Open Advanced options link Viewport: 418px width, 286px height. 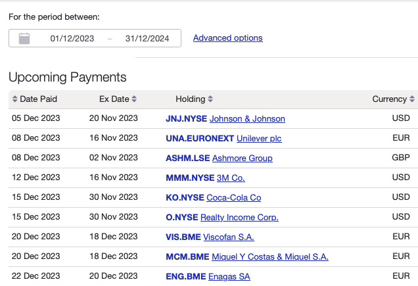click(x=228, y=38)
